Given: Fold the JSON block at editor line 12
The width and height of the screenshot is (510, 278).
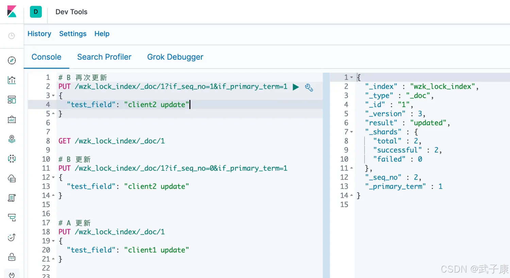Looking at the screenshot, I should (x=53, y=177).
